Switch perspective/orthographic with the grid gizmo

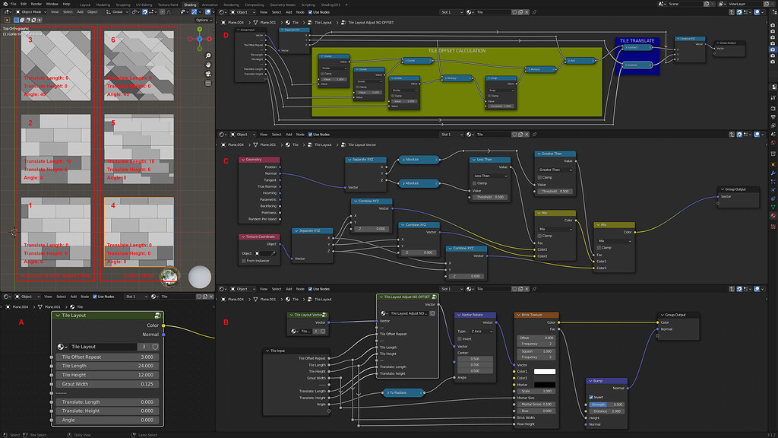tap(208, 83)
